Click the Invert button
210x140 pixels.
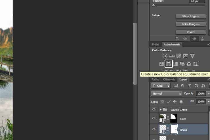[191, 32]
